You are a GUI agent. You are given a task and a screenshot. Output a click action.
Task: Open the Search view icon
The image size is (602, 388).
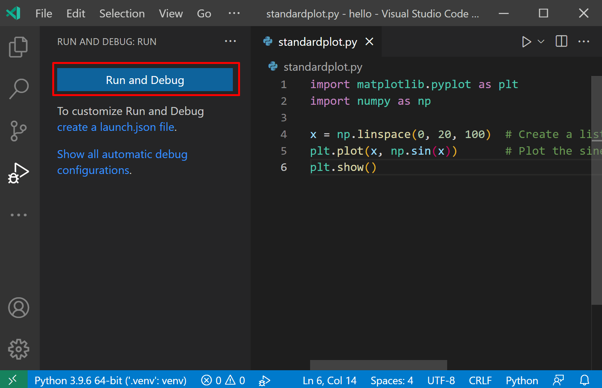click(x=18, y=88)
